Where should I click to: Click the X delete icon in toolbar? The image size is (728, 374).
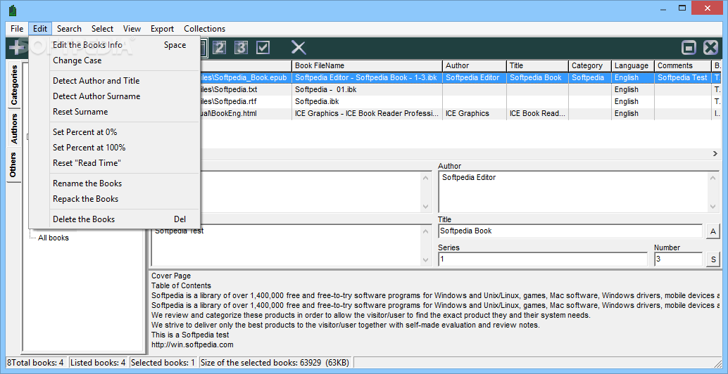click(x=299, y=47)
